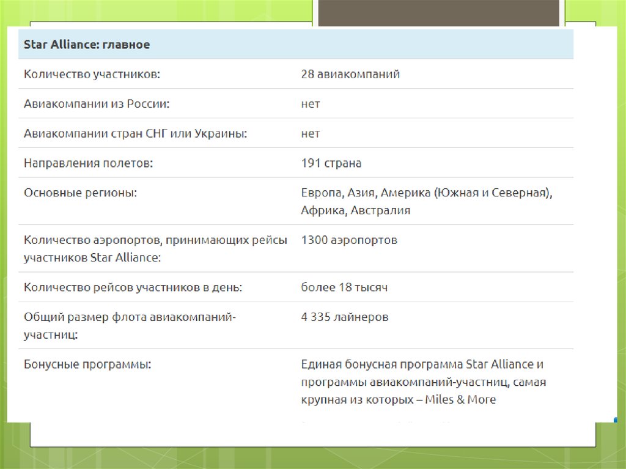Select the 'Бонусные программы:' label
The height and width of the screenshot is (469, 626).
click(x=87, y=364)
